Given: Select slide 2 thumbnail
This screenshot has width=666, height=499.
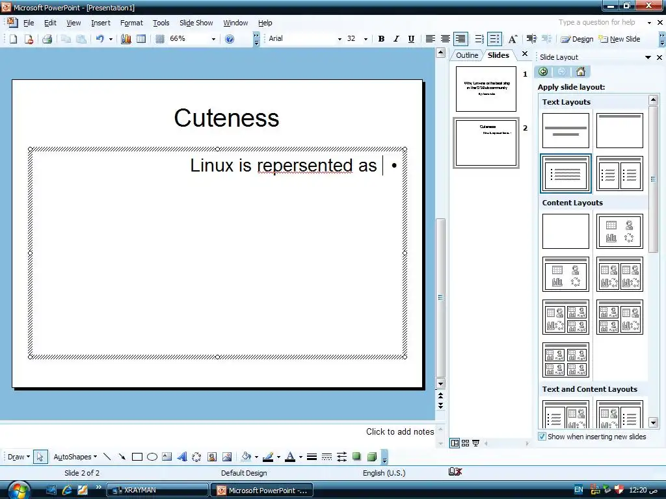Looking at the screenshot, I should click(x=486, y=143).
